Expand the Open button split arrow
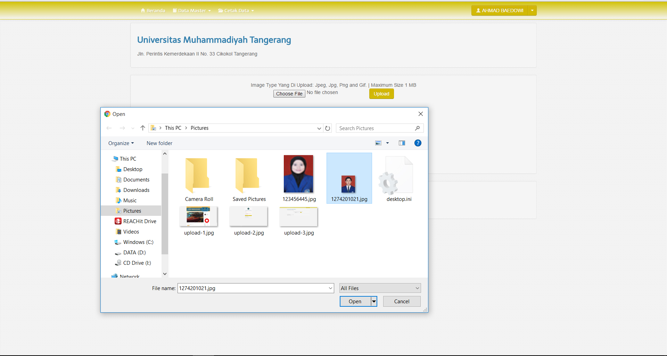 point(374,302)
